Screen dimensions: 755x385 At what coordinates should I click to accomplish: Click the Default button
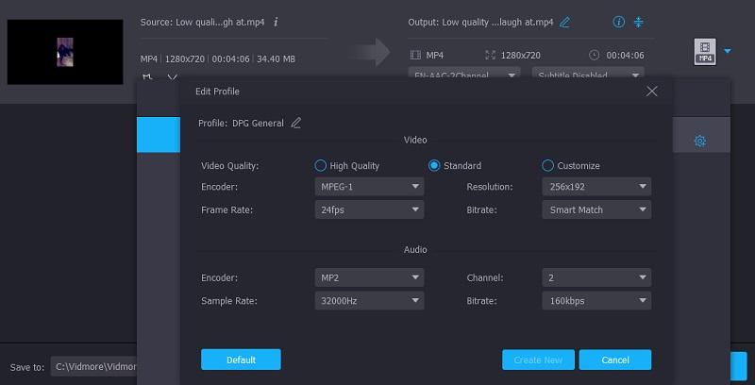click(x=241, y=360)
